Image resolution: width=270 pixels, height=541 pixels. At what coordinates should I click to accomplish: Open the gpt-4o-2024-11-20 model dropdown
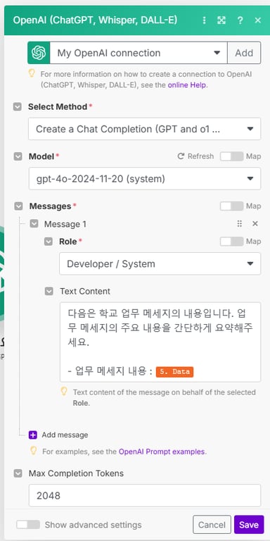(144, 179)
